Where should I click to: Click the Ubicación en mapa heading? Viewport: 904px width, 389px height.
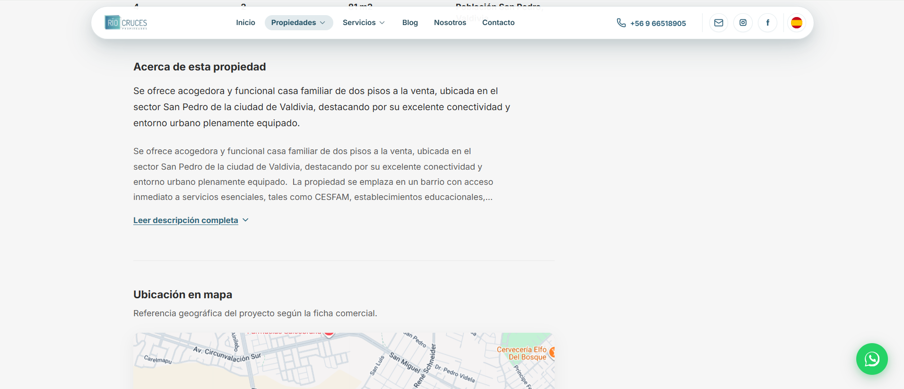183,294
